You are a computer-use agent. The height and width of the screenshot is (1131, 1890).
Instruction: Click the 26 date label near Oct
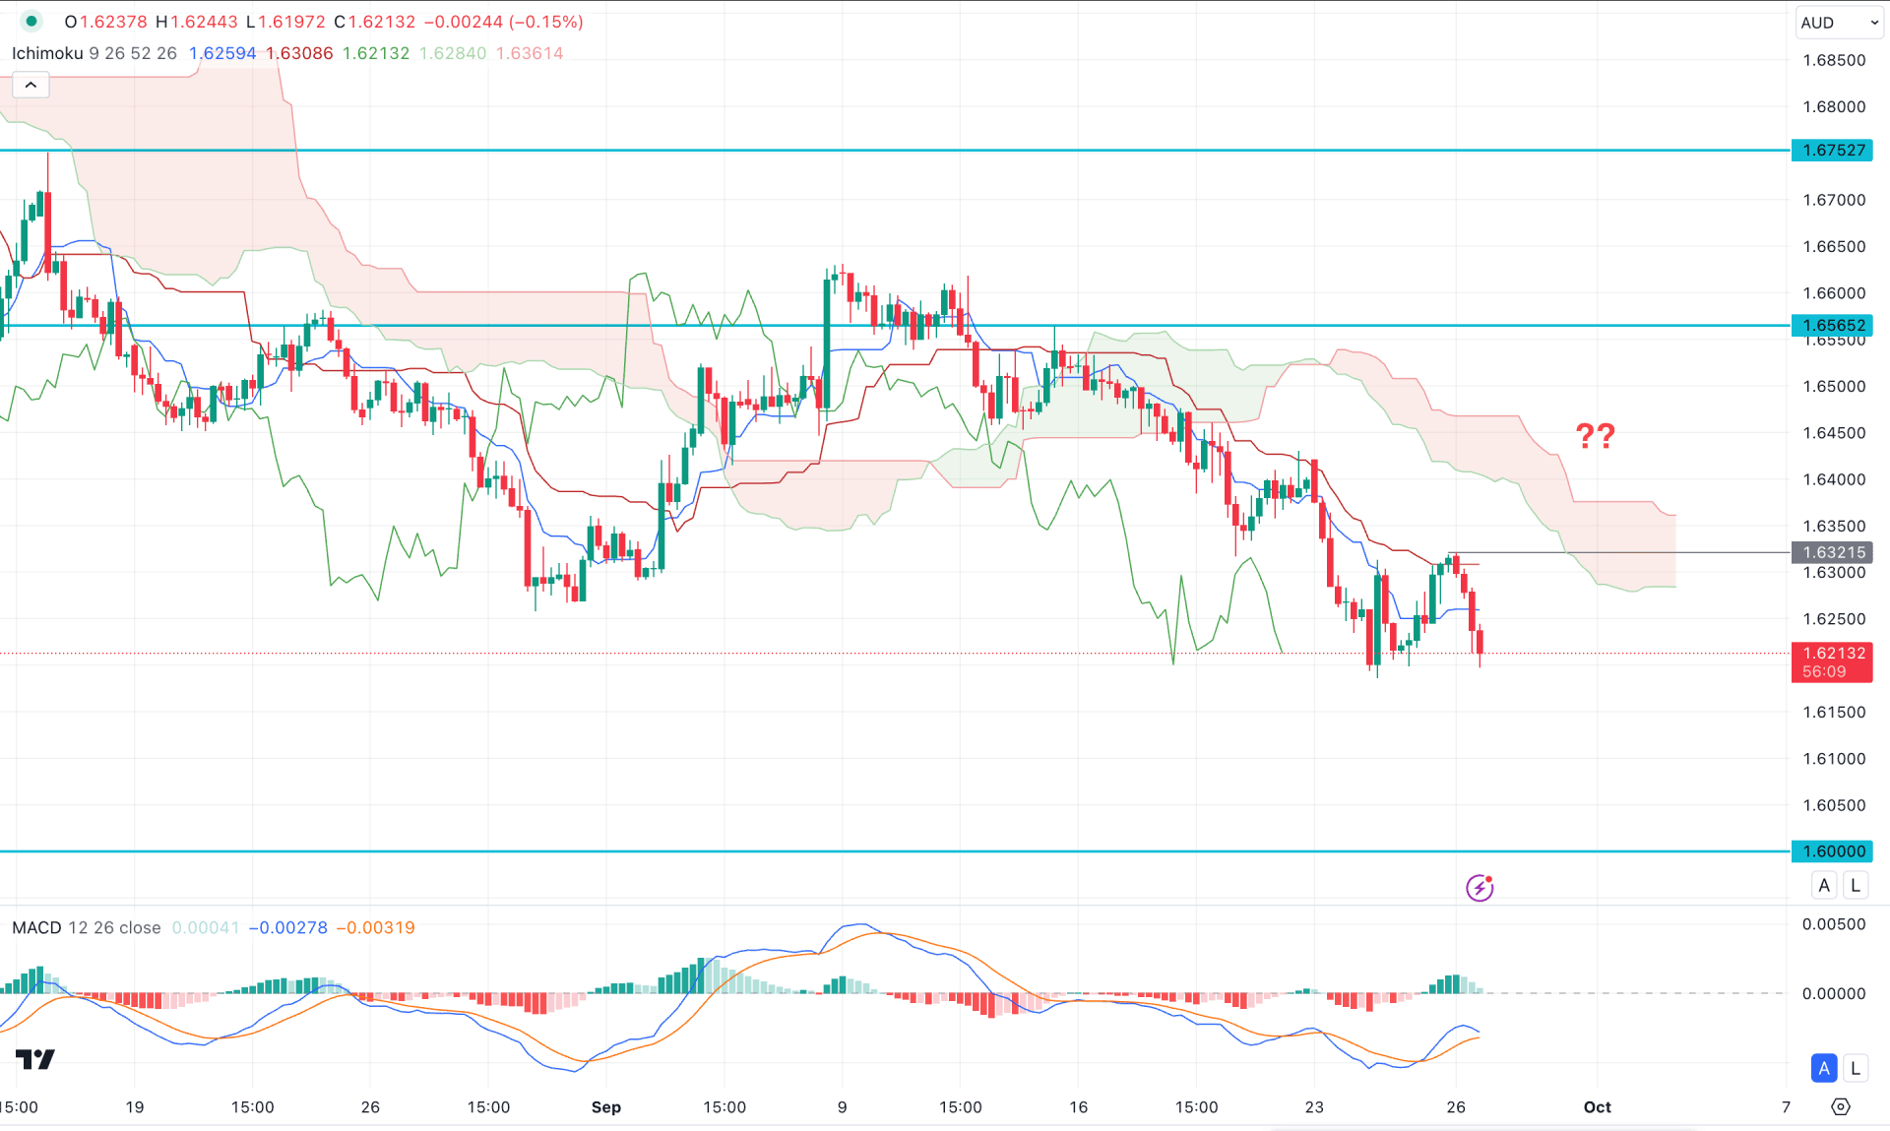tap(1456, 1106)
